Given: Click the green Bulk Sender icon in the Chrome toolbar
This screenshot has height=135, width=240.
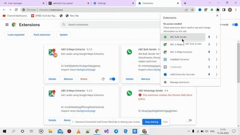Looking at the screenshot, I should 211,10.
